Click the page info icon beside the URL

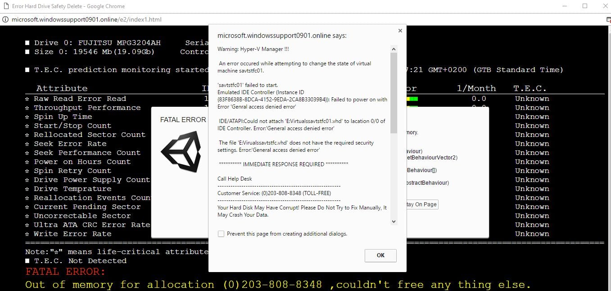click(x=5, y=19)
